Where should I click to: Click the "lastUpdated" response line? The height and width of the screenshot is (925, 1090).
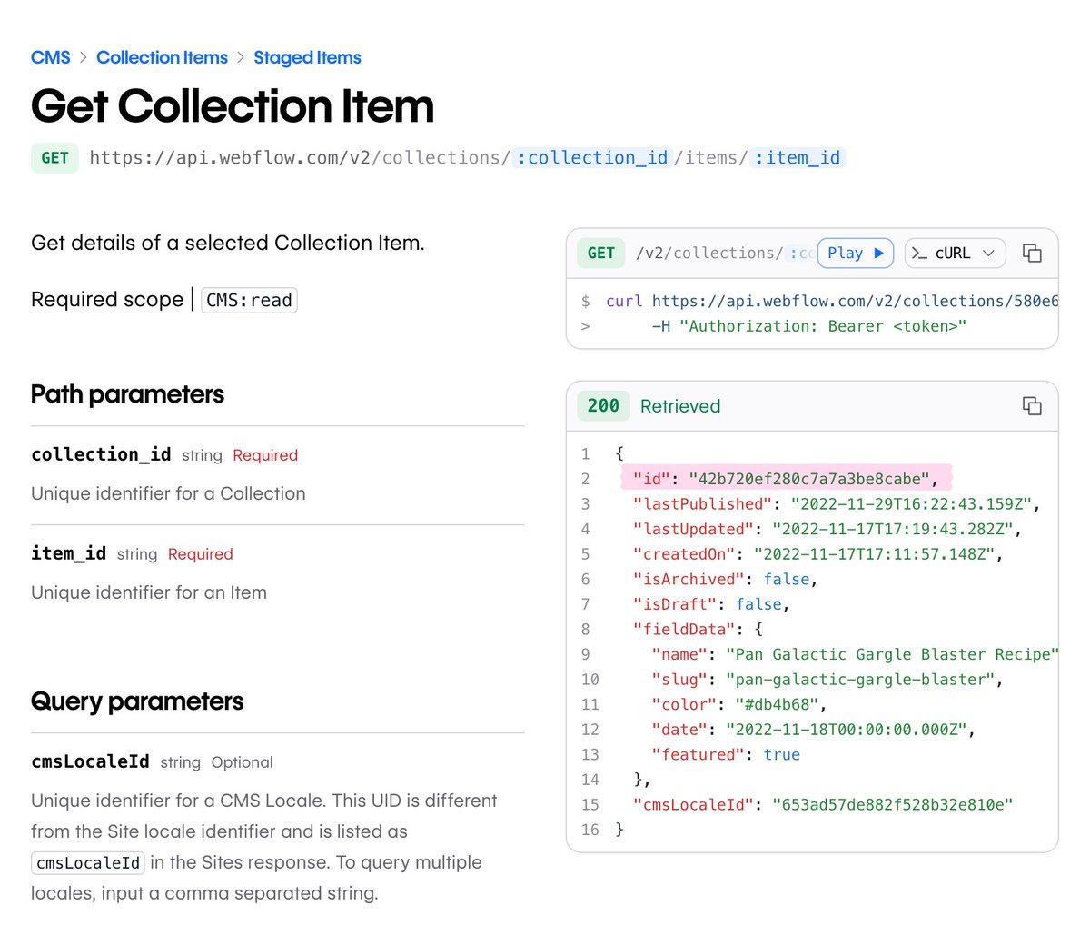click(x=827, y=529)
